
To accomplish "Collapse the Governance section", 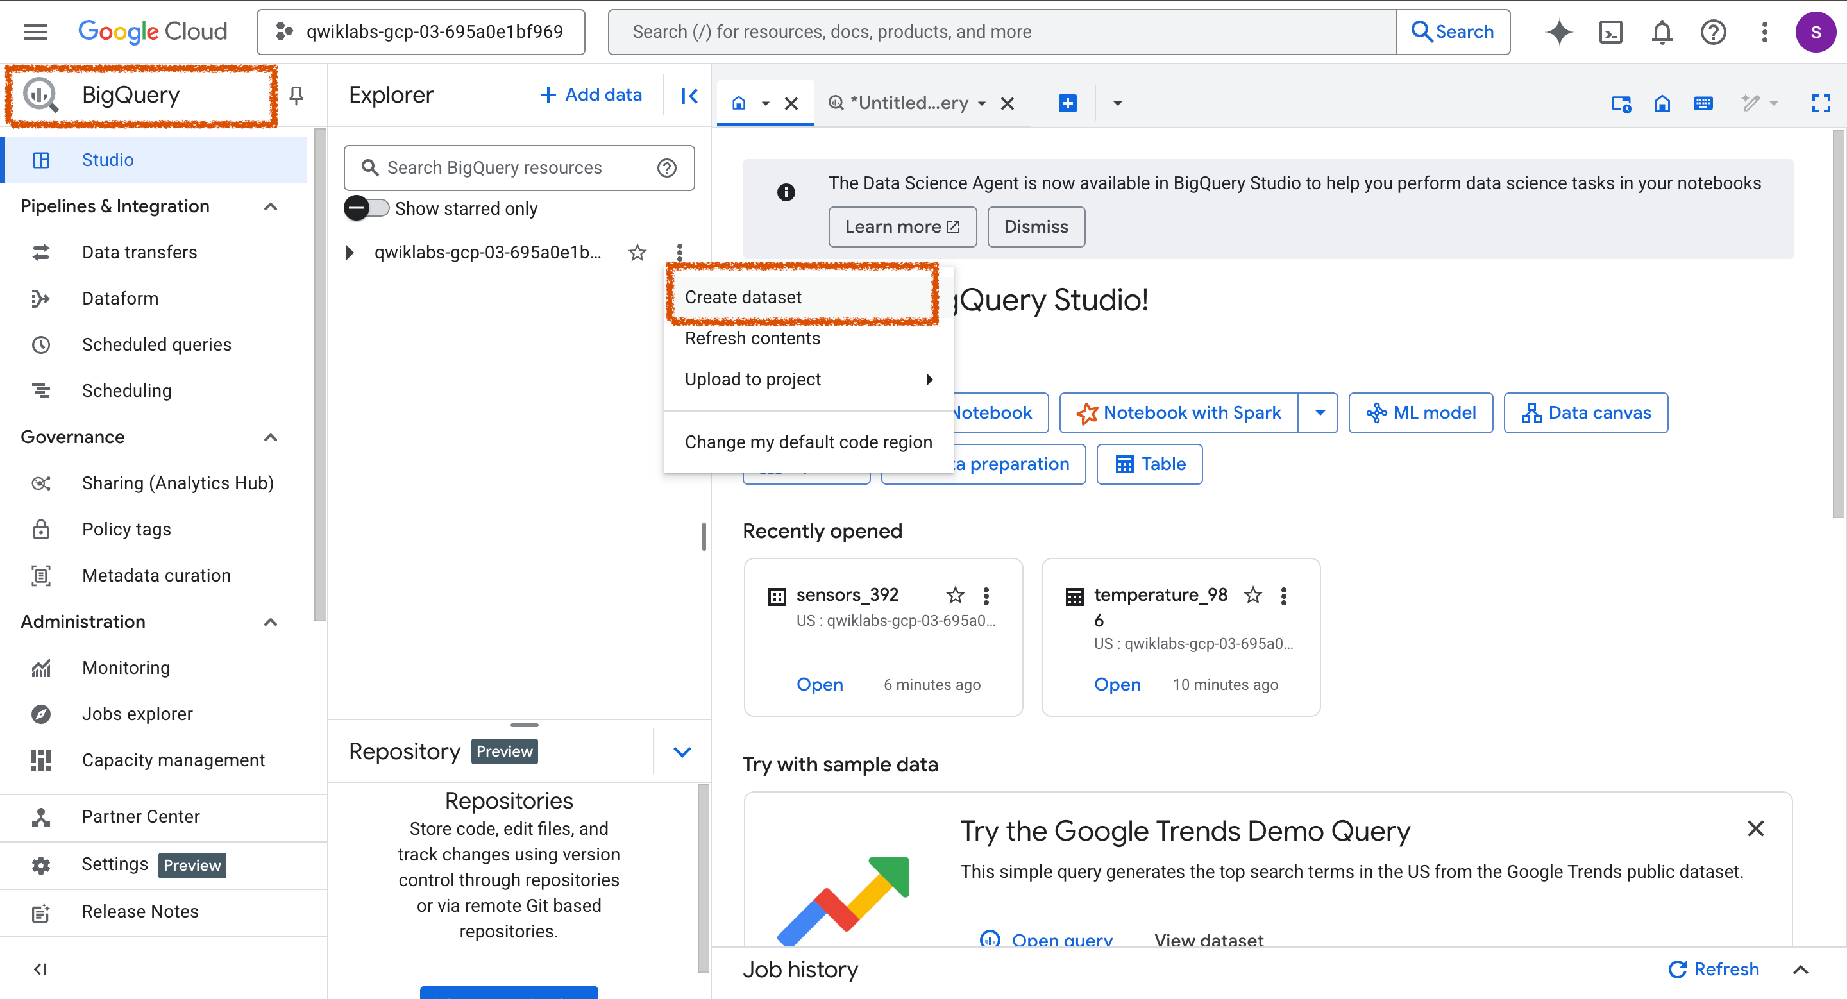I will (270, 437).
